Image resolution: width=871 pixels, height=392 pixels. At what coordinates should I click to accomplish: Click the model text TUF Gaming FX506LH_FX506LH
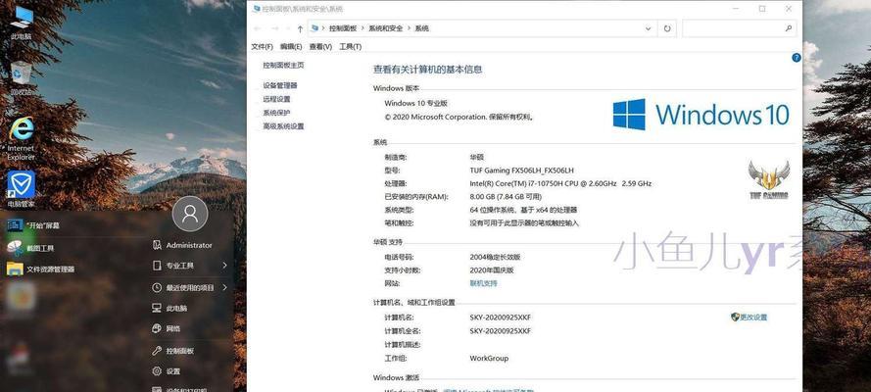tap(521, 170)
